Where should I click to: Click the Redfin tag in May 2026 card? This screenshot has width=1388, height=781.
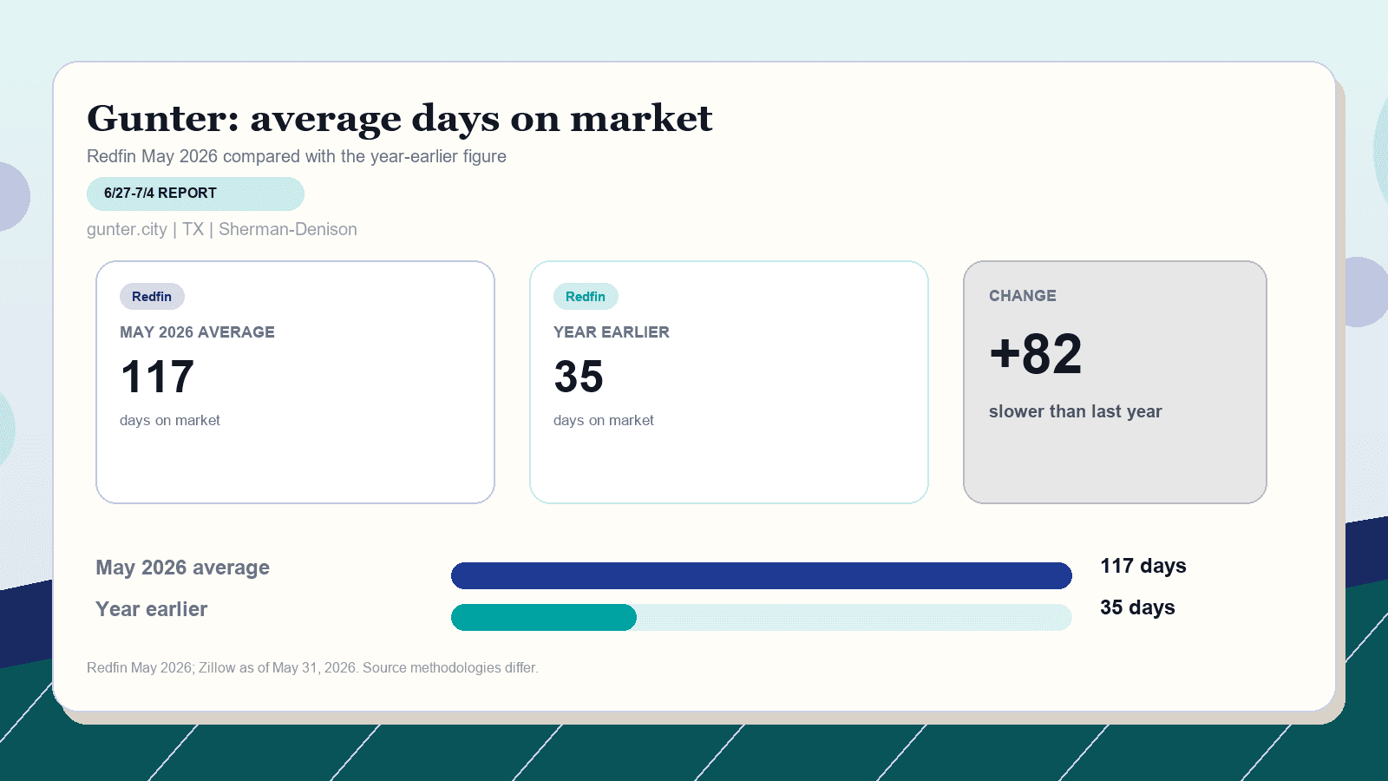coord(152,297)
